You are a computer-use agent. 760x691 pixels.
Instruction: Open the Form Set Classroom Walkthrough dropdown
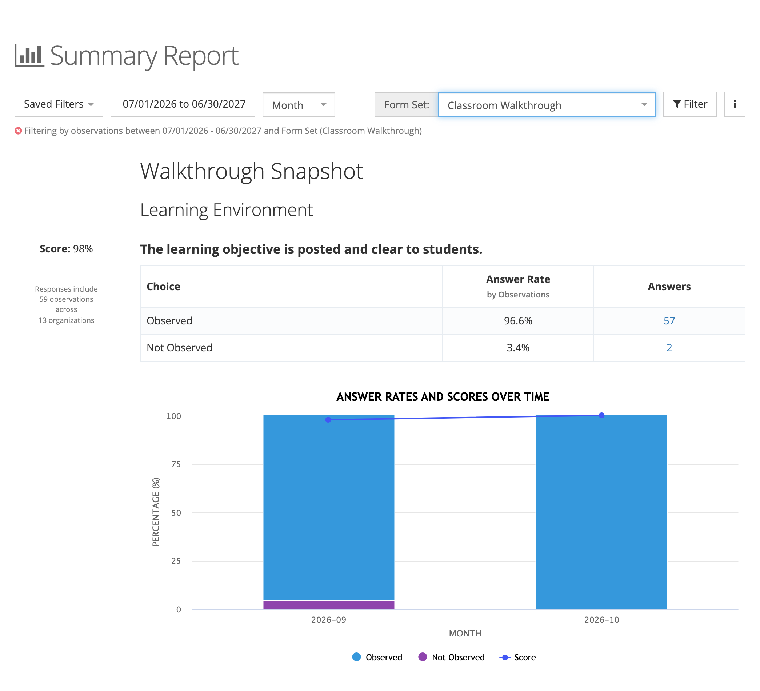coord(547,105)
